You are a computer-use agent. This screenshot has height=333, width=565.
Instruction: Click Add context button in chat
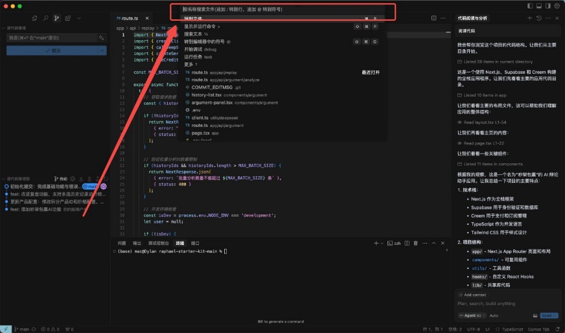pos(474,295)
